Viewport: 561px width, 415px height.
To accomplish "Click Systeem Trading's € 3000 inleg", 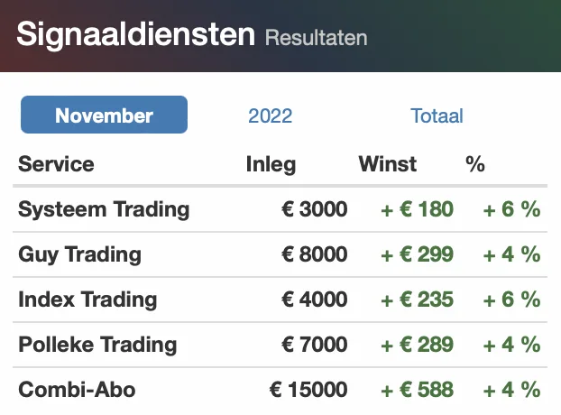I will coord(315,209).
